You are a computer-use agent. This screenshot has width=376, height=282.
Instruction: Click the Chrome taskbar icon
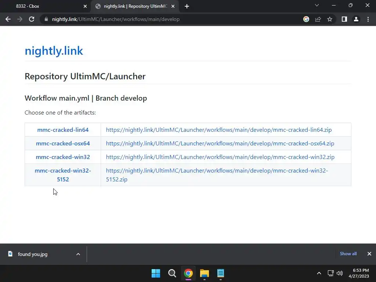pos(188,273)
